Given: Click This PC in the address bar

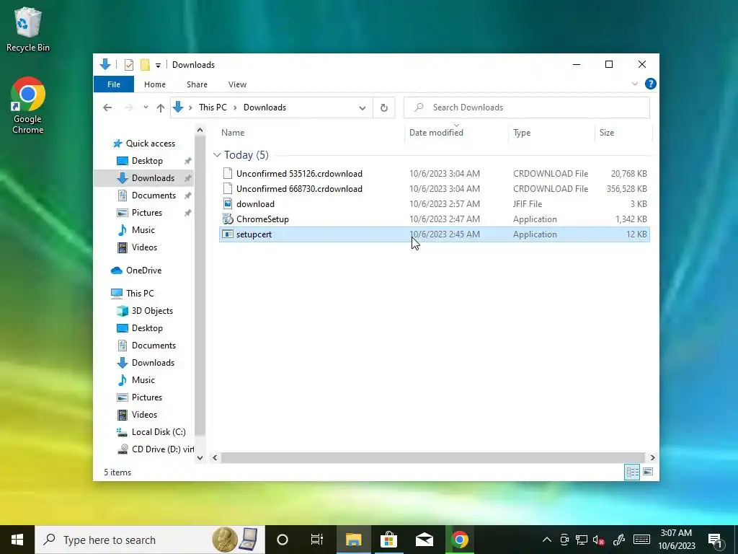Looking at the screenshot, I should (213, 107).
